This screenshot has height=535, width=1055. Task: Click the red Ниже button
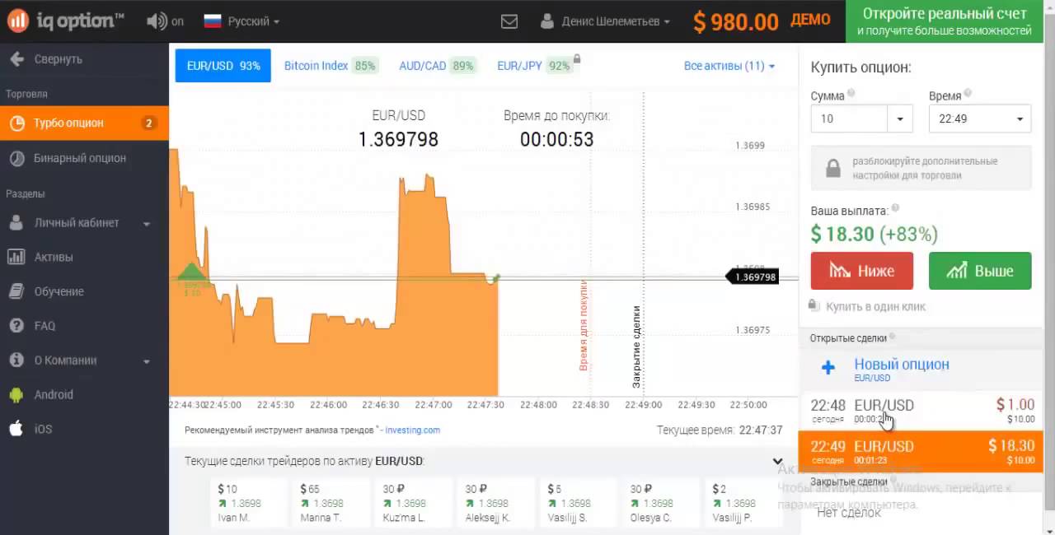click(x=862, y=271)
